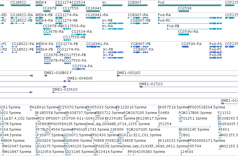Viewport: 238px width, 156px height.
Task: Select the LD03826.5prime EST label
Action: pos(49,141)
